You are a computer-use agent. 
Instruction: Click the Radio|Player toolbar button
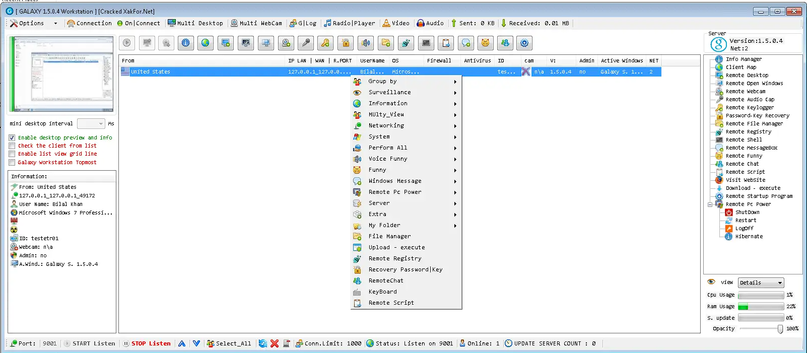(x=349, y=23)
